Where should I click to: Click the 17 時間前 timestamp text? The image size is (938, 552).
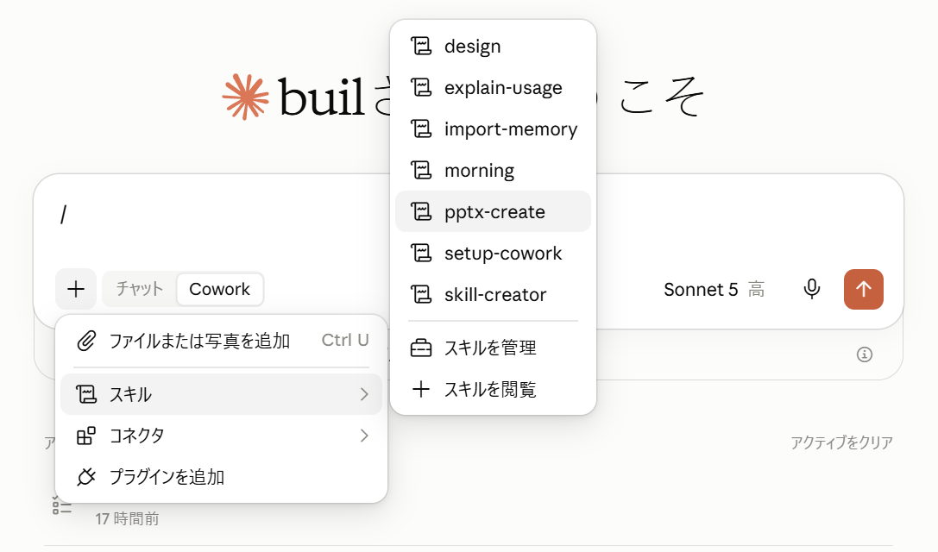[127, 518]
